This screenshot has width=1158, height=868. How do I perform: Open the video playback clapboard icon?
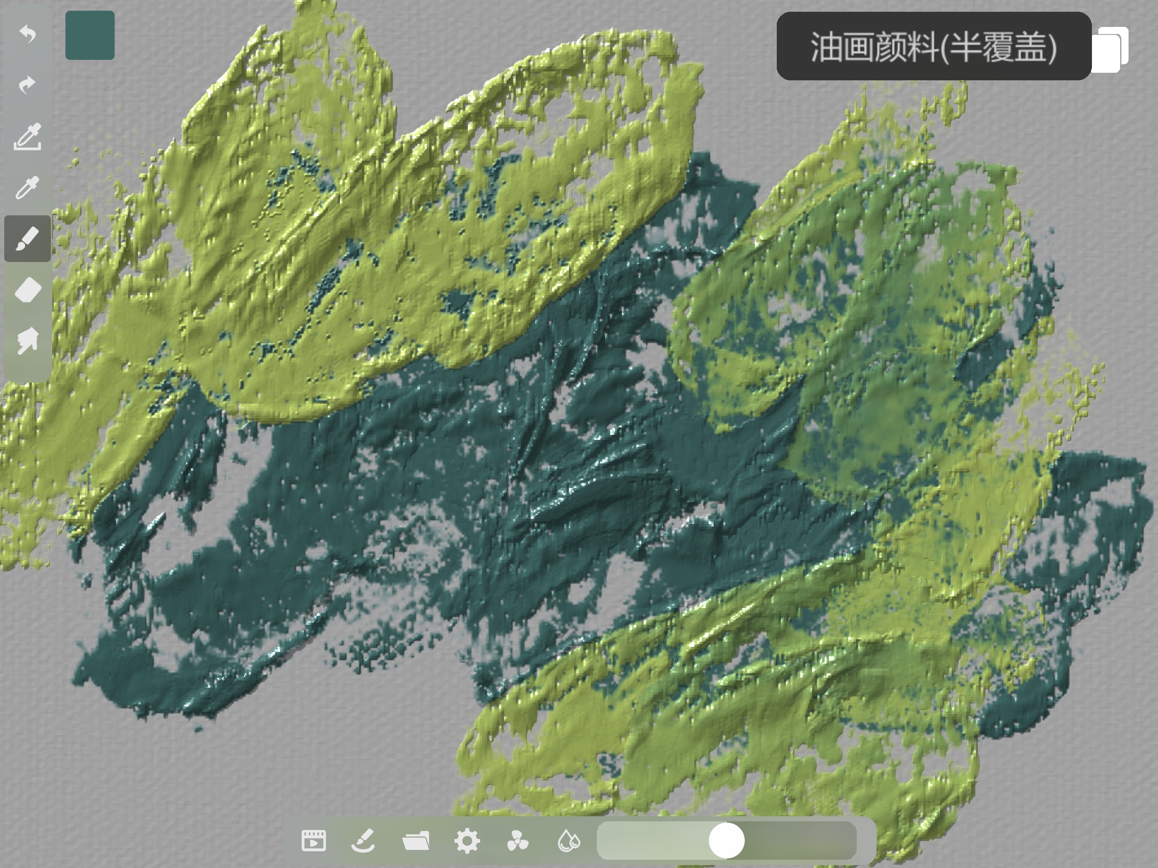[x=313, y=842]
